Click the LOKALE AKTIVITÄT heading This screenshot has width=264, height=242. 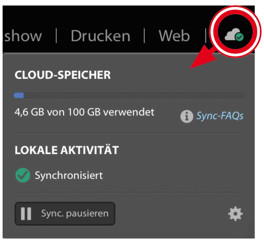point(67,150)
